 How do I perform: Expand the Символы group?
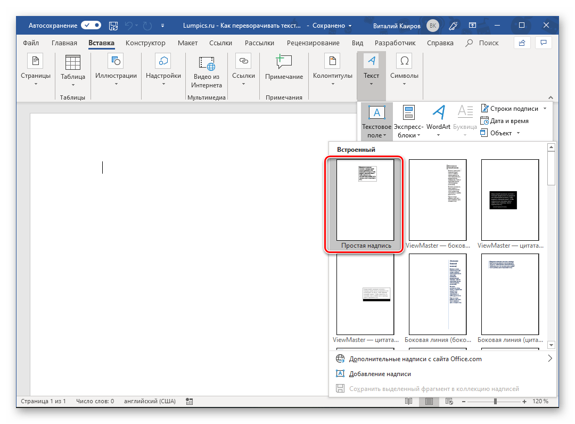point(404,70)
